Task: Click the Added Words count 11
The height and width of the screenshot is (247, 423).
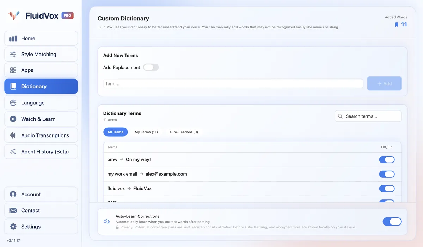Action: click(x=404, y=25)
